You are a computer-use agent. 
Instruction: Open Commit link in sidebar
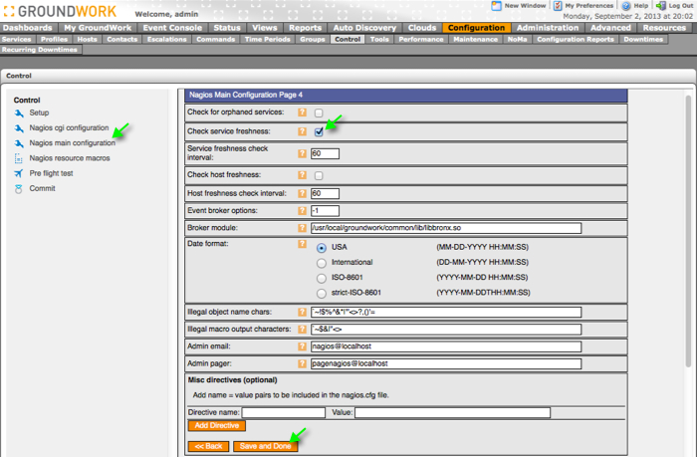(x=42, y=188)
